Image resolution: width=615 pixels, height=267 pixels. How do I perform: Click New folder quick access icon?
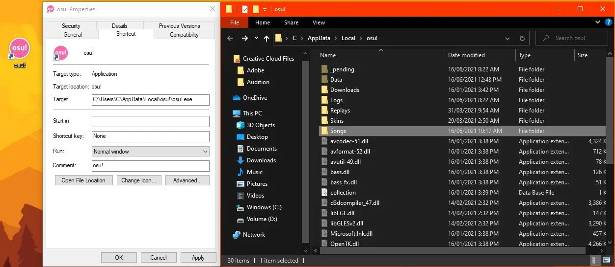(x=256, y=9)
